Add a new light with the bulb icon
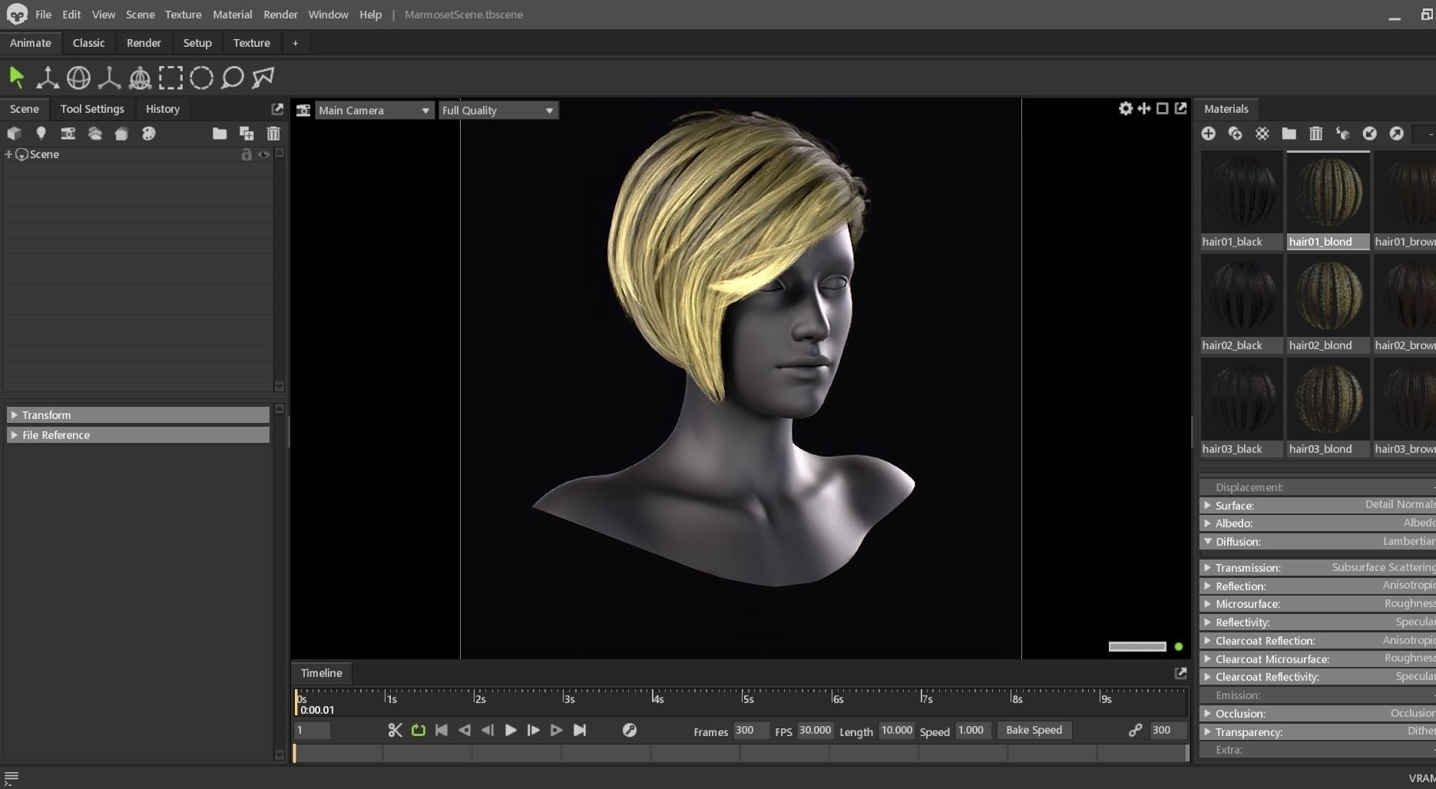1436x789 pixels. (41, 134)
